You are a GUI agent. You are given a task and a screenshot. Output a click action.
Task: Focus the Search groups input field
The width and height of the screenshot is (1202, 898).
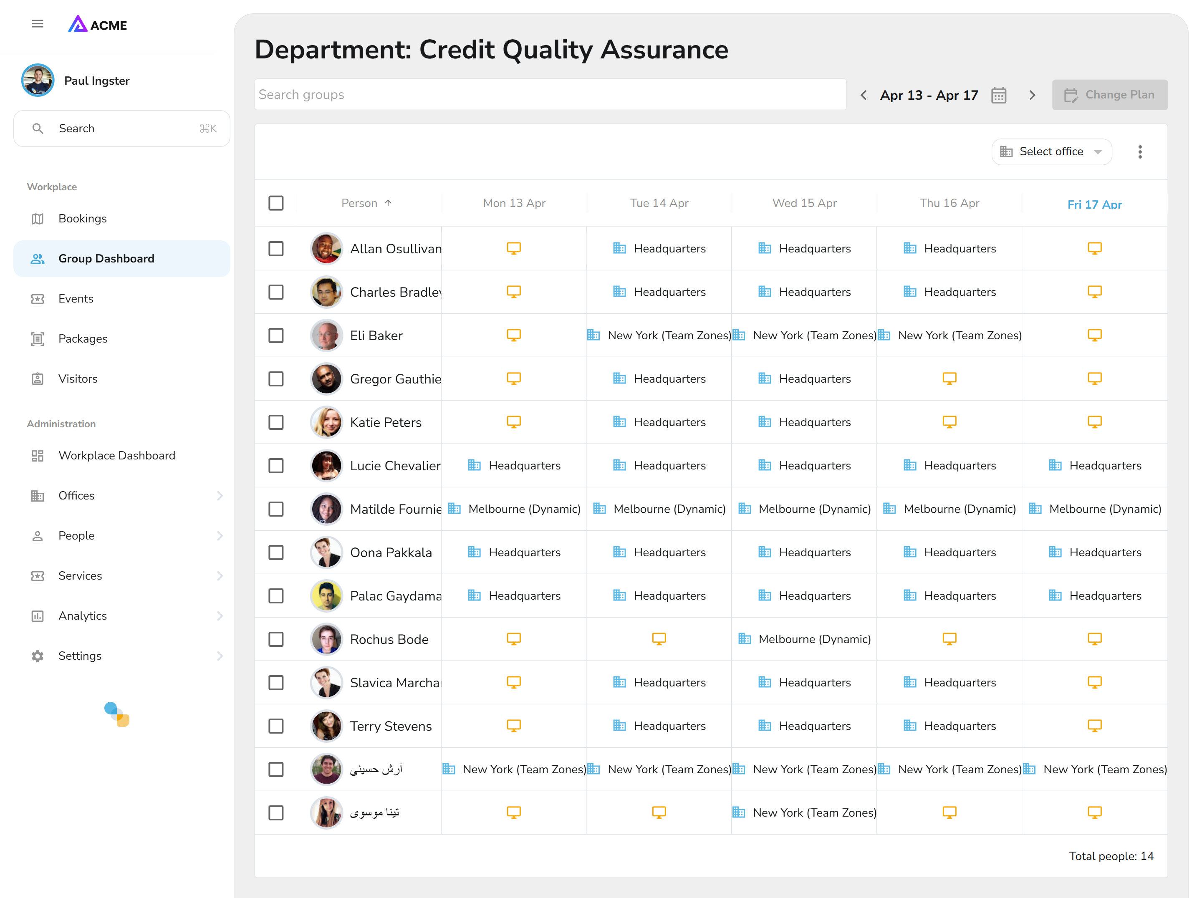point(550,95)
